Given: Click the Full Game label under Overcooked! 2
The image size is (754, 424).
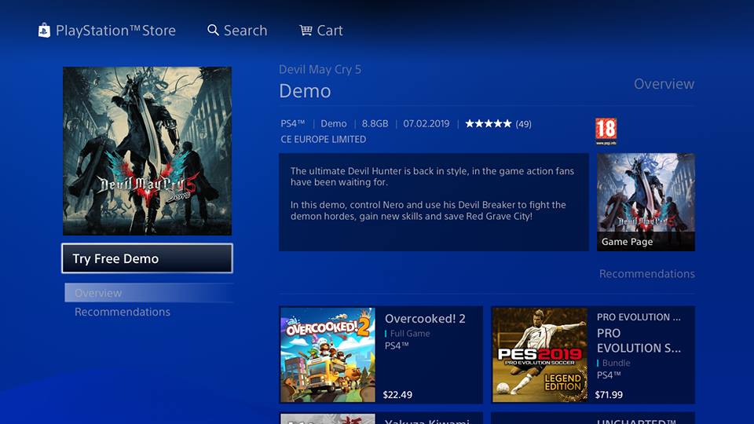Looking at the screenshot, I should 410,333.
